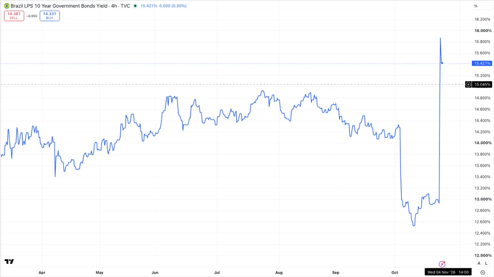Click the bold 12.000% price scale label

pos(482,255)
